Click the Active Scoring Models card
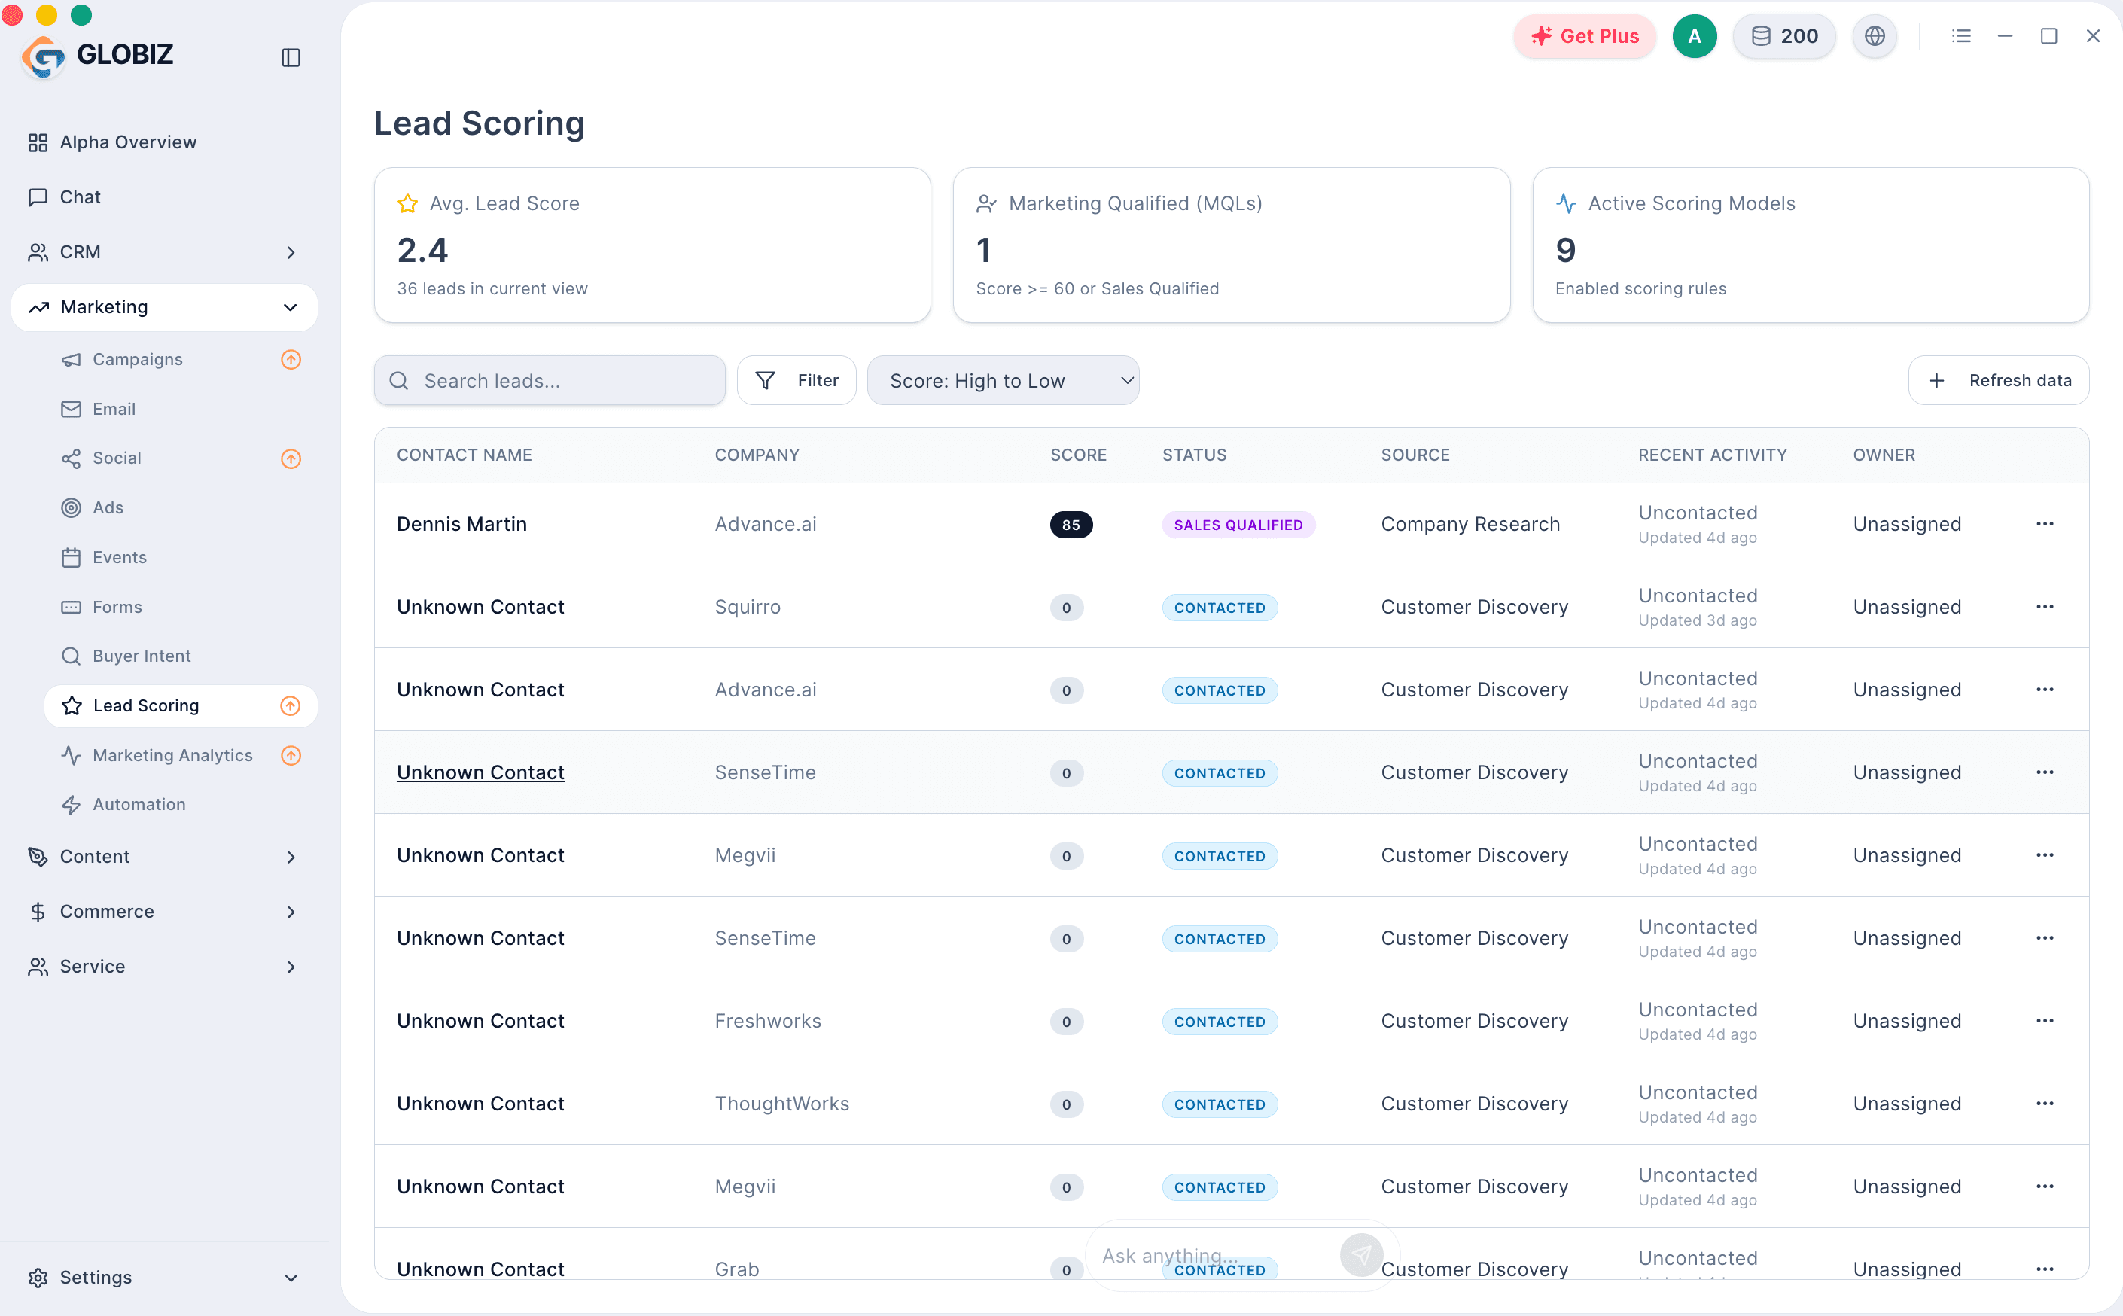Screen dimensions: 2123x1316 pos(1811,245)
